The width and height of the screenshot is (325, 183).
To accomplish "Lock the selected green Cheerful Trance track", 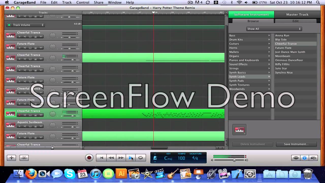I will pos(35,115).
